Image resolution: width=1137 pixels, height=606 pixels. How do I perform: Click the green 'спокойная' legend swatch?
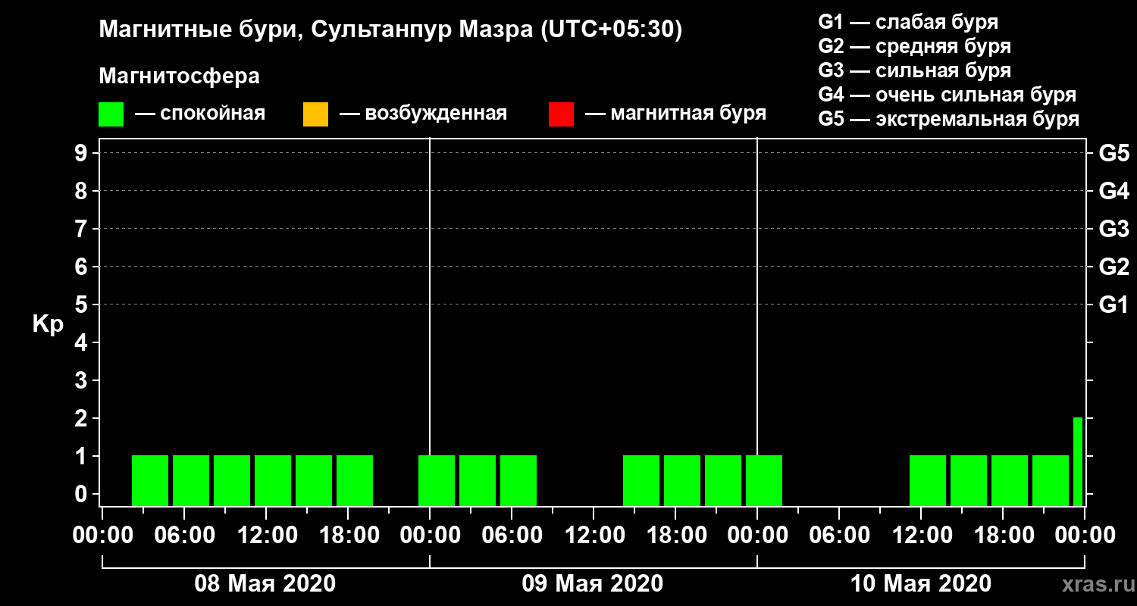111,114
